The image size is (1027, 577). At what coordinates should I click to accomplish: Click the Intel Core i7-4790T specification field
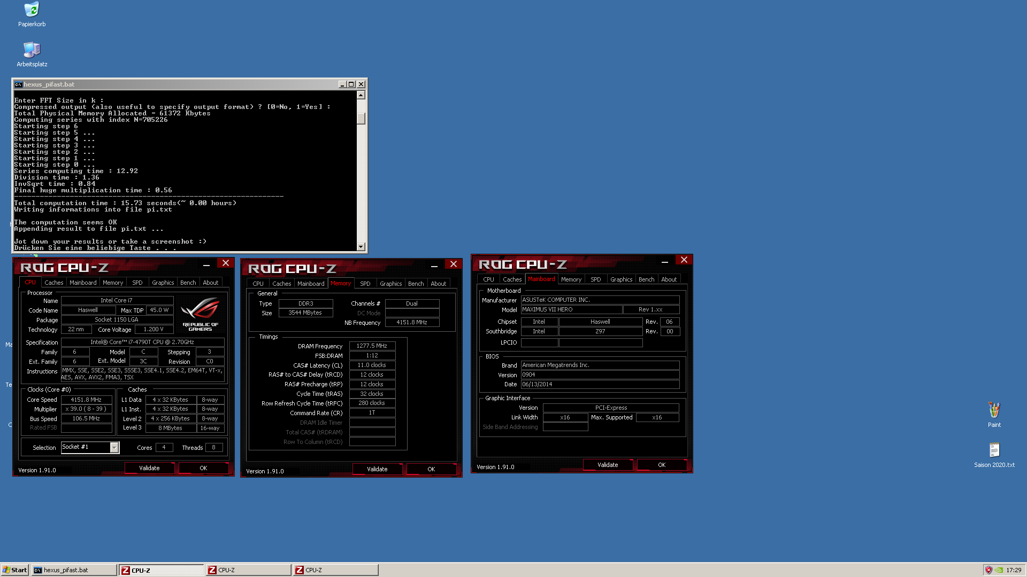coord(142,342)
